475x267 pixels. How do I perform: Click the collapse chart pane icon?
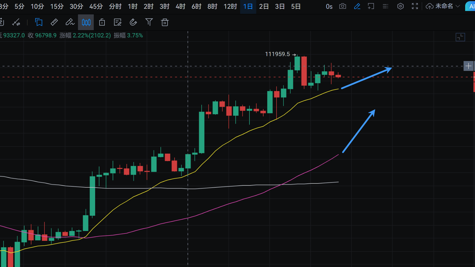(x=460, y=37)
